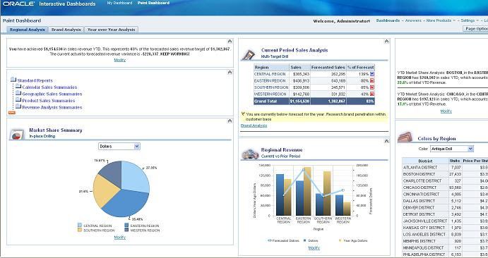Image resolution: width=488 pixels, height=258 pixels.
Task: Click the Western Region red drill icon
Action: click(372, 94)
